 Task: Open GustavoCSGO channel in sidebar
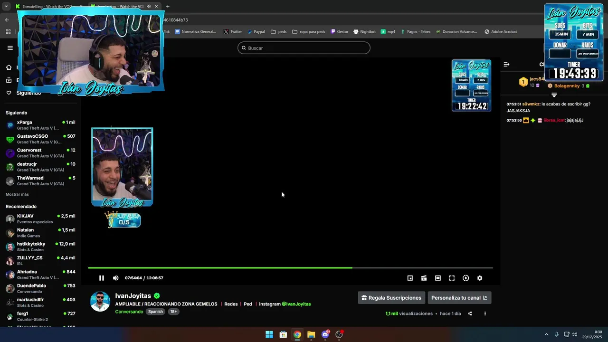(x=40, y=139)
